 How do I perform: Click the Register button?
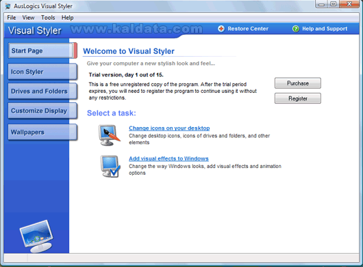point(298,98)
